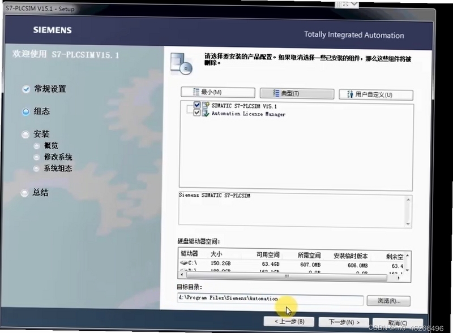Toggle Automation License Manager checkbox
Image resolution: width=453 pixels, height=333 pixels.
point(197,113)
